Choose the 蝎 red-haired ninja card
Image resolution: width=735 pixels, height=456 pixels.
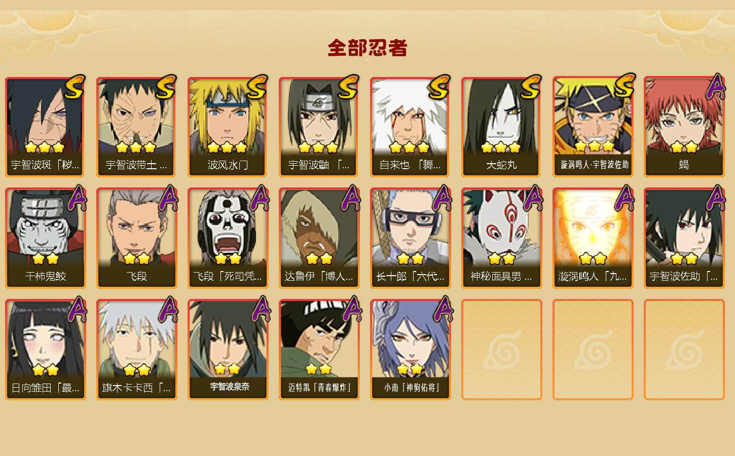[x=684, y=127]
